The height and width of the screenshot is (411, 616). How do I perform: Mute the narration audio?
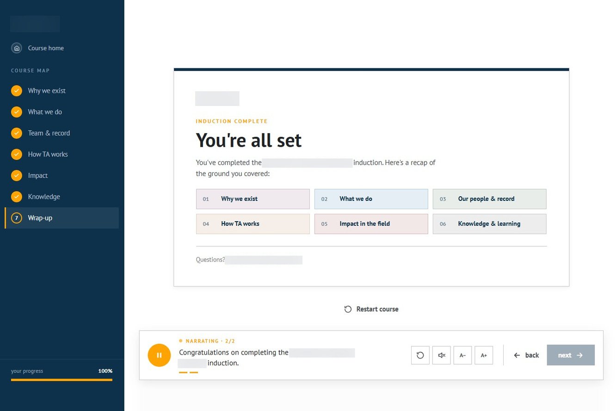coord(442,355)
